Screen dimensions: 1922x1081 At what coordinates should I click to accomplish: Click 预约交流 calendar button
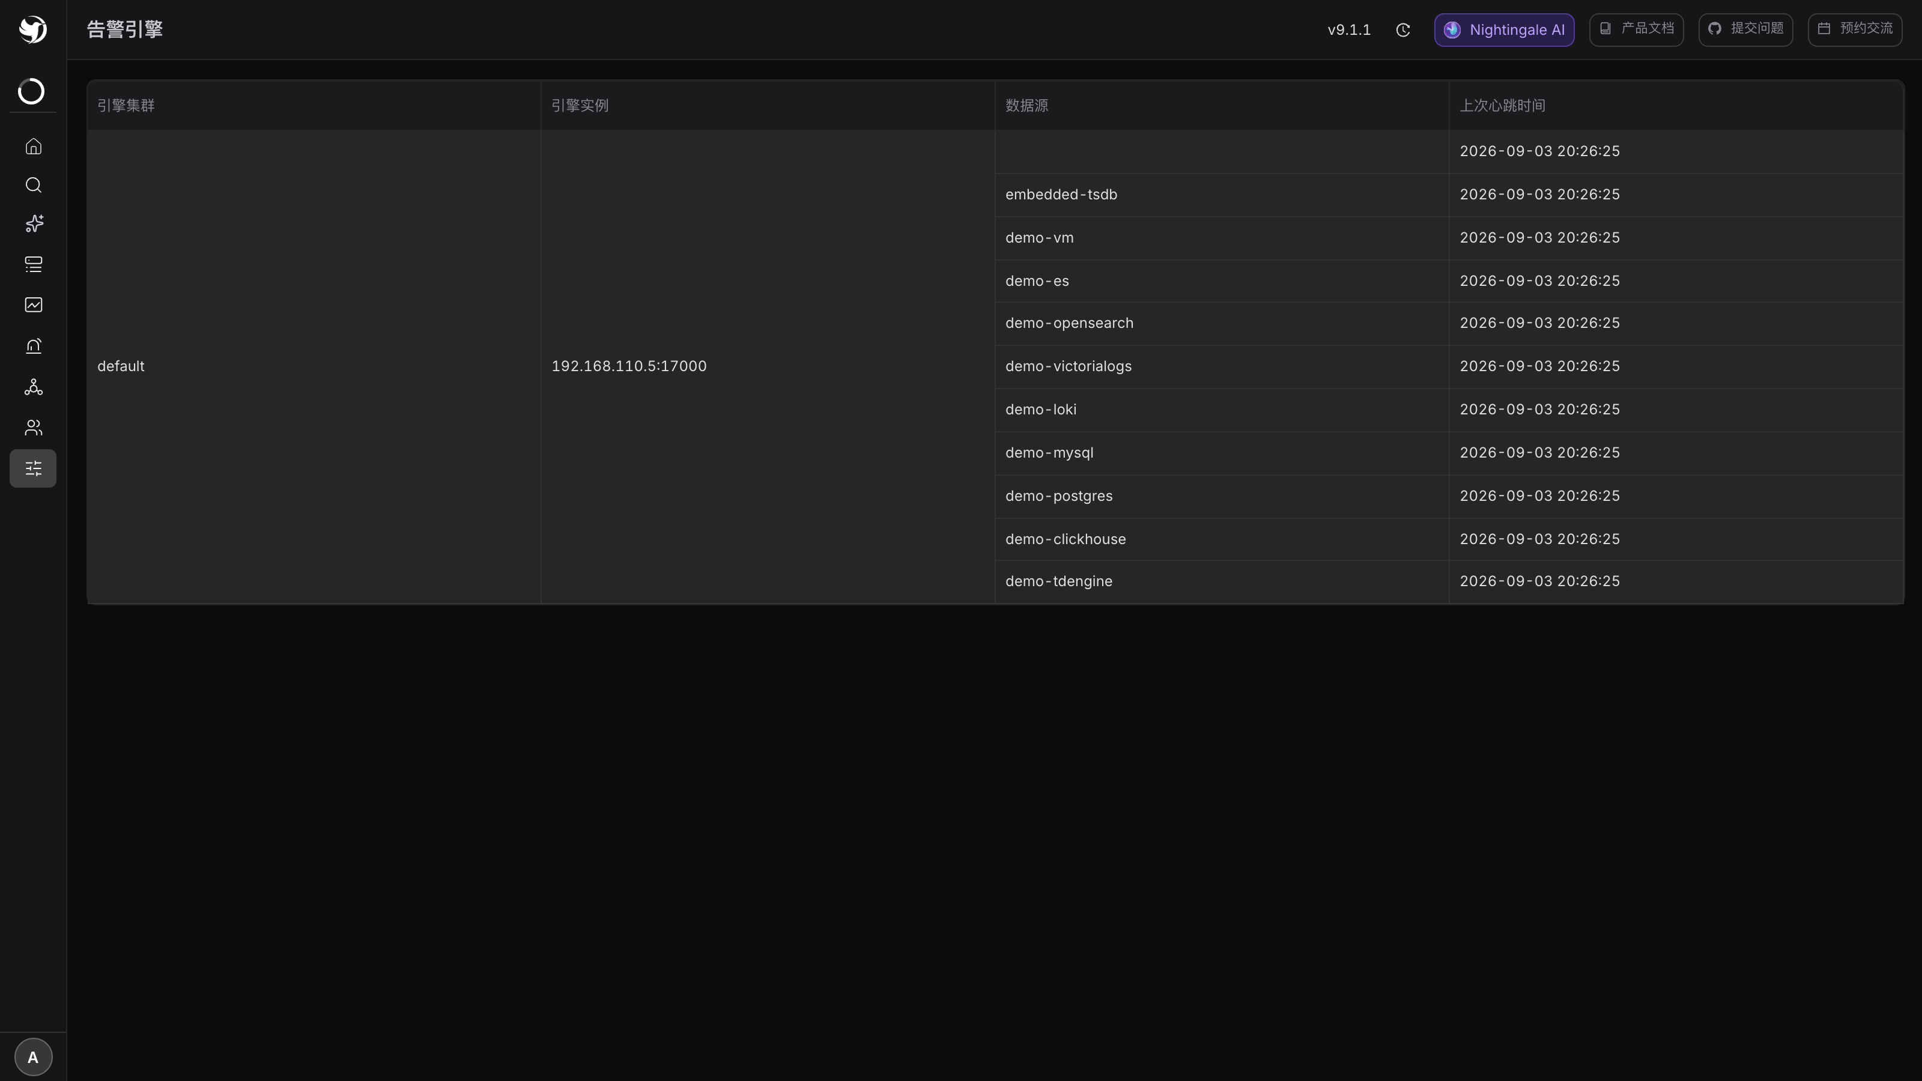pos(1855,29)
